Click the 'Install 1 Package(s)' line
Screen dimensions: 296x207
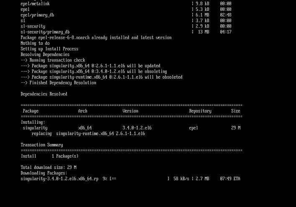[x=49, y=156]
